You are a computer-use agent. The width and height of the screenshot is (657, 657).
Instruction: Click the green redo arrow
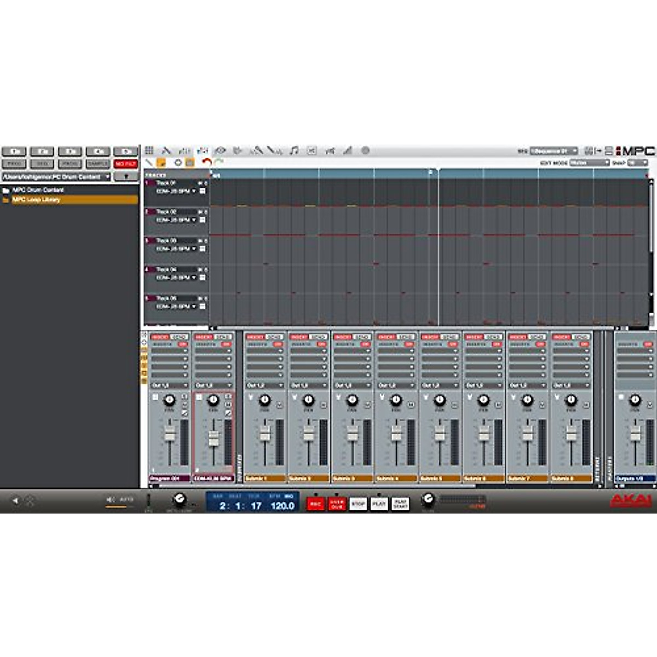(219, 163)
